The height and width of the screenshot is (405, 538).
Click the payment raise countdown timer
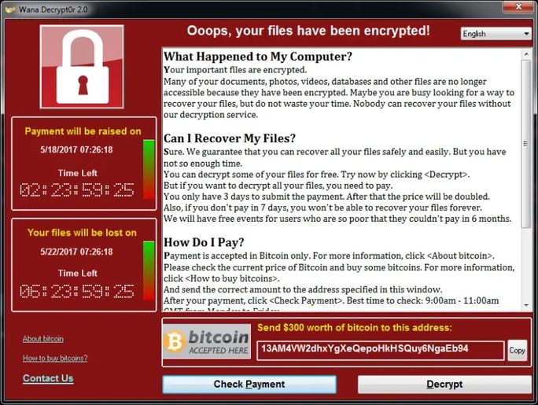tap(77, 190)
